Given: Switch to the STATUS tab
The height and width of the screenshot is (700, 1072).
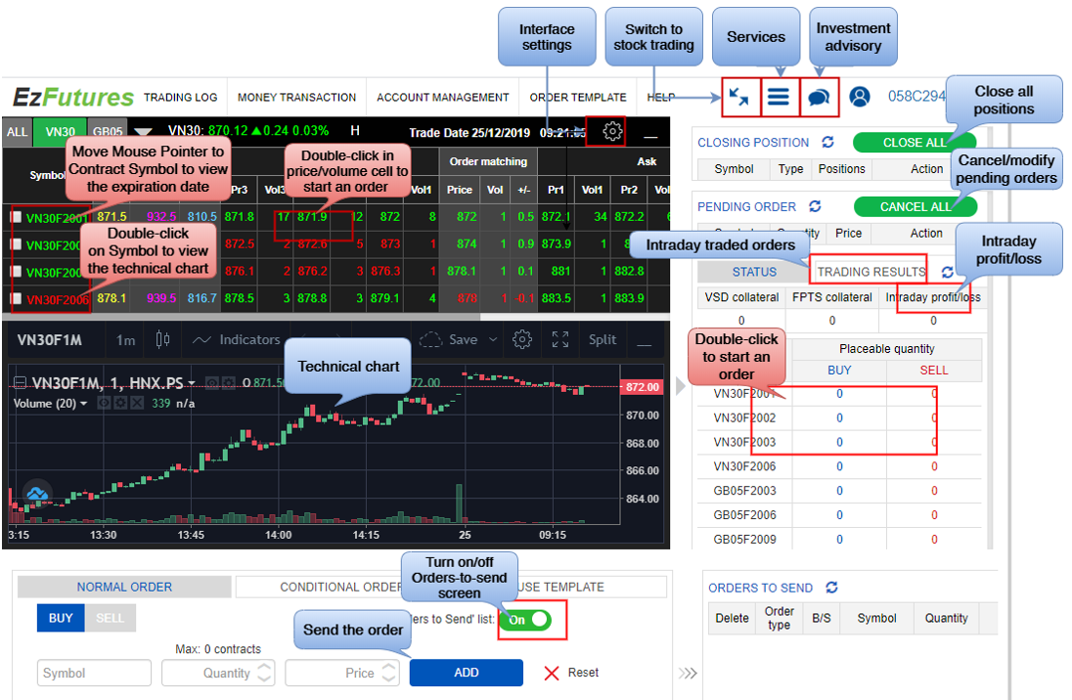Looking at the screenshot, I should pos(754,272).
